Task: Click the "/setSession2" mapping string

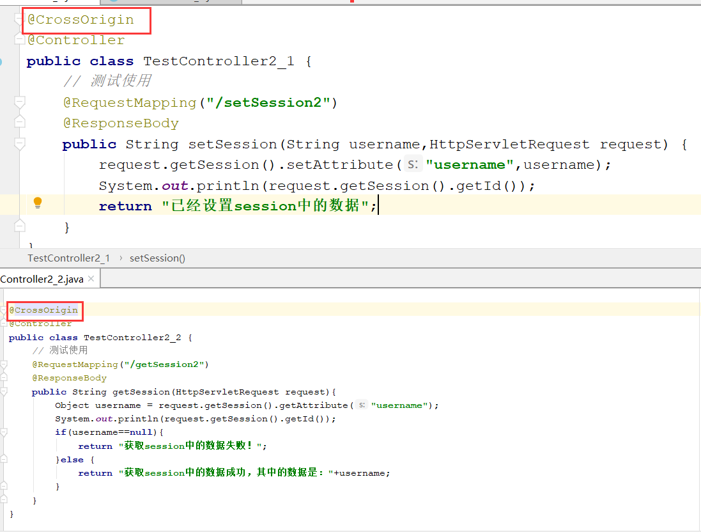Action: [268, 102]
